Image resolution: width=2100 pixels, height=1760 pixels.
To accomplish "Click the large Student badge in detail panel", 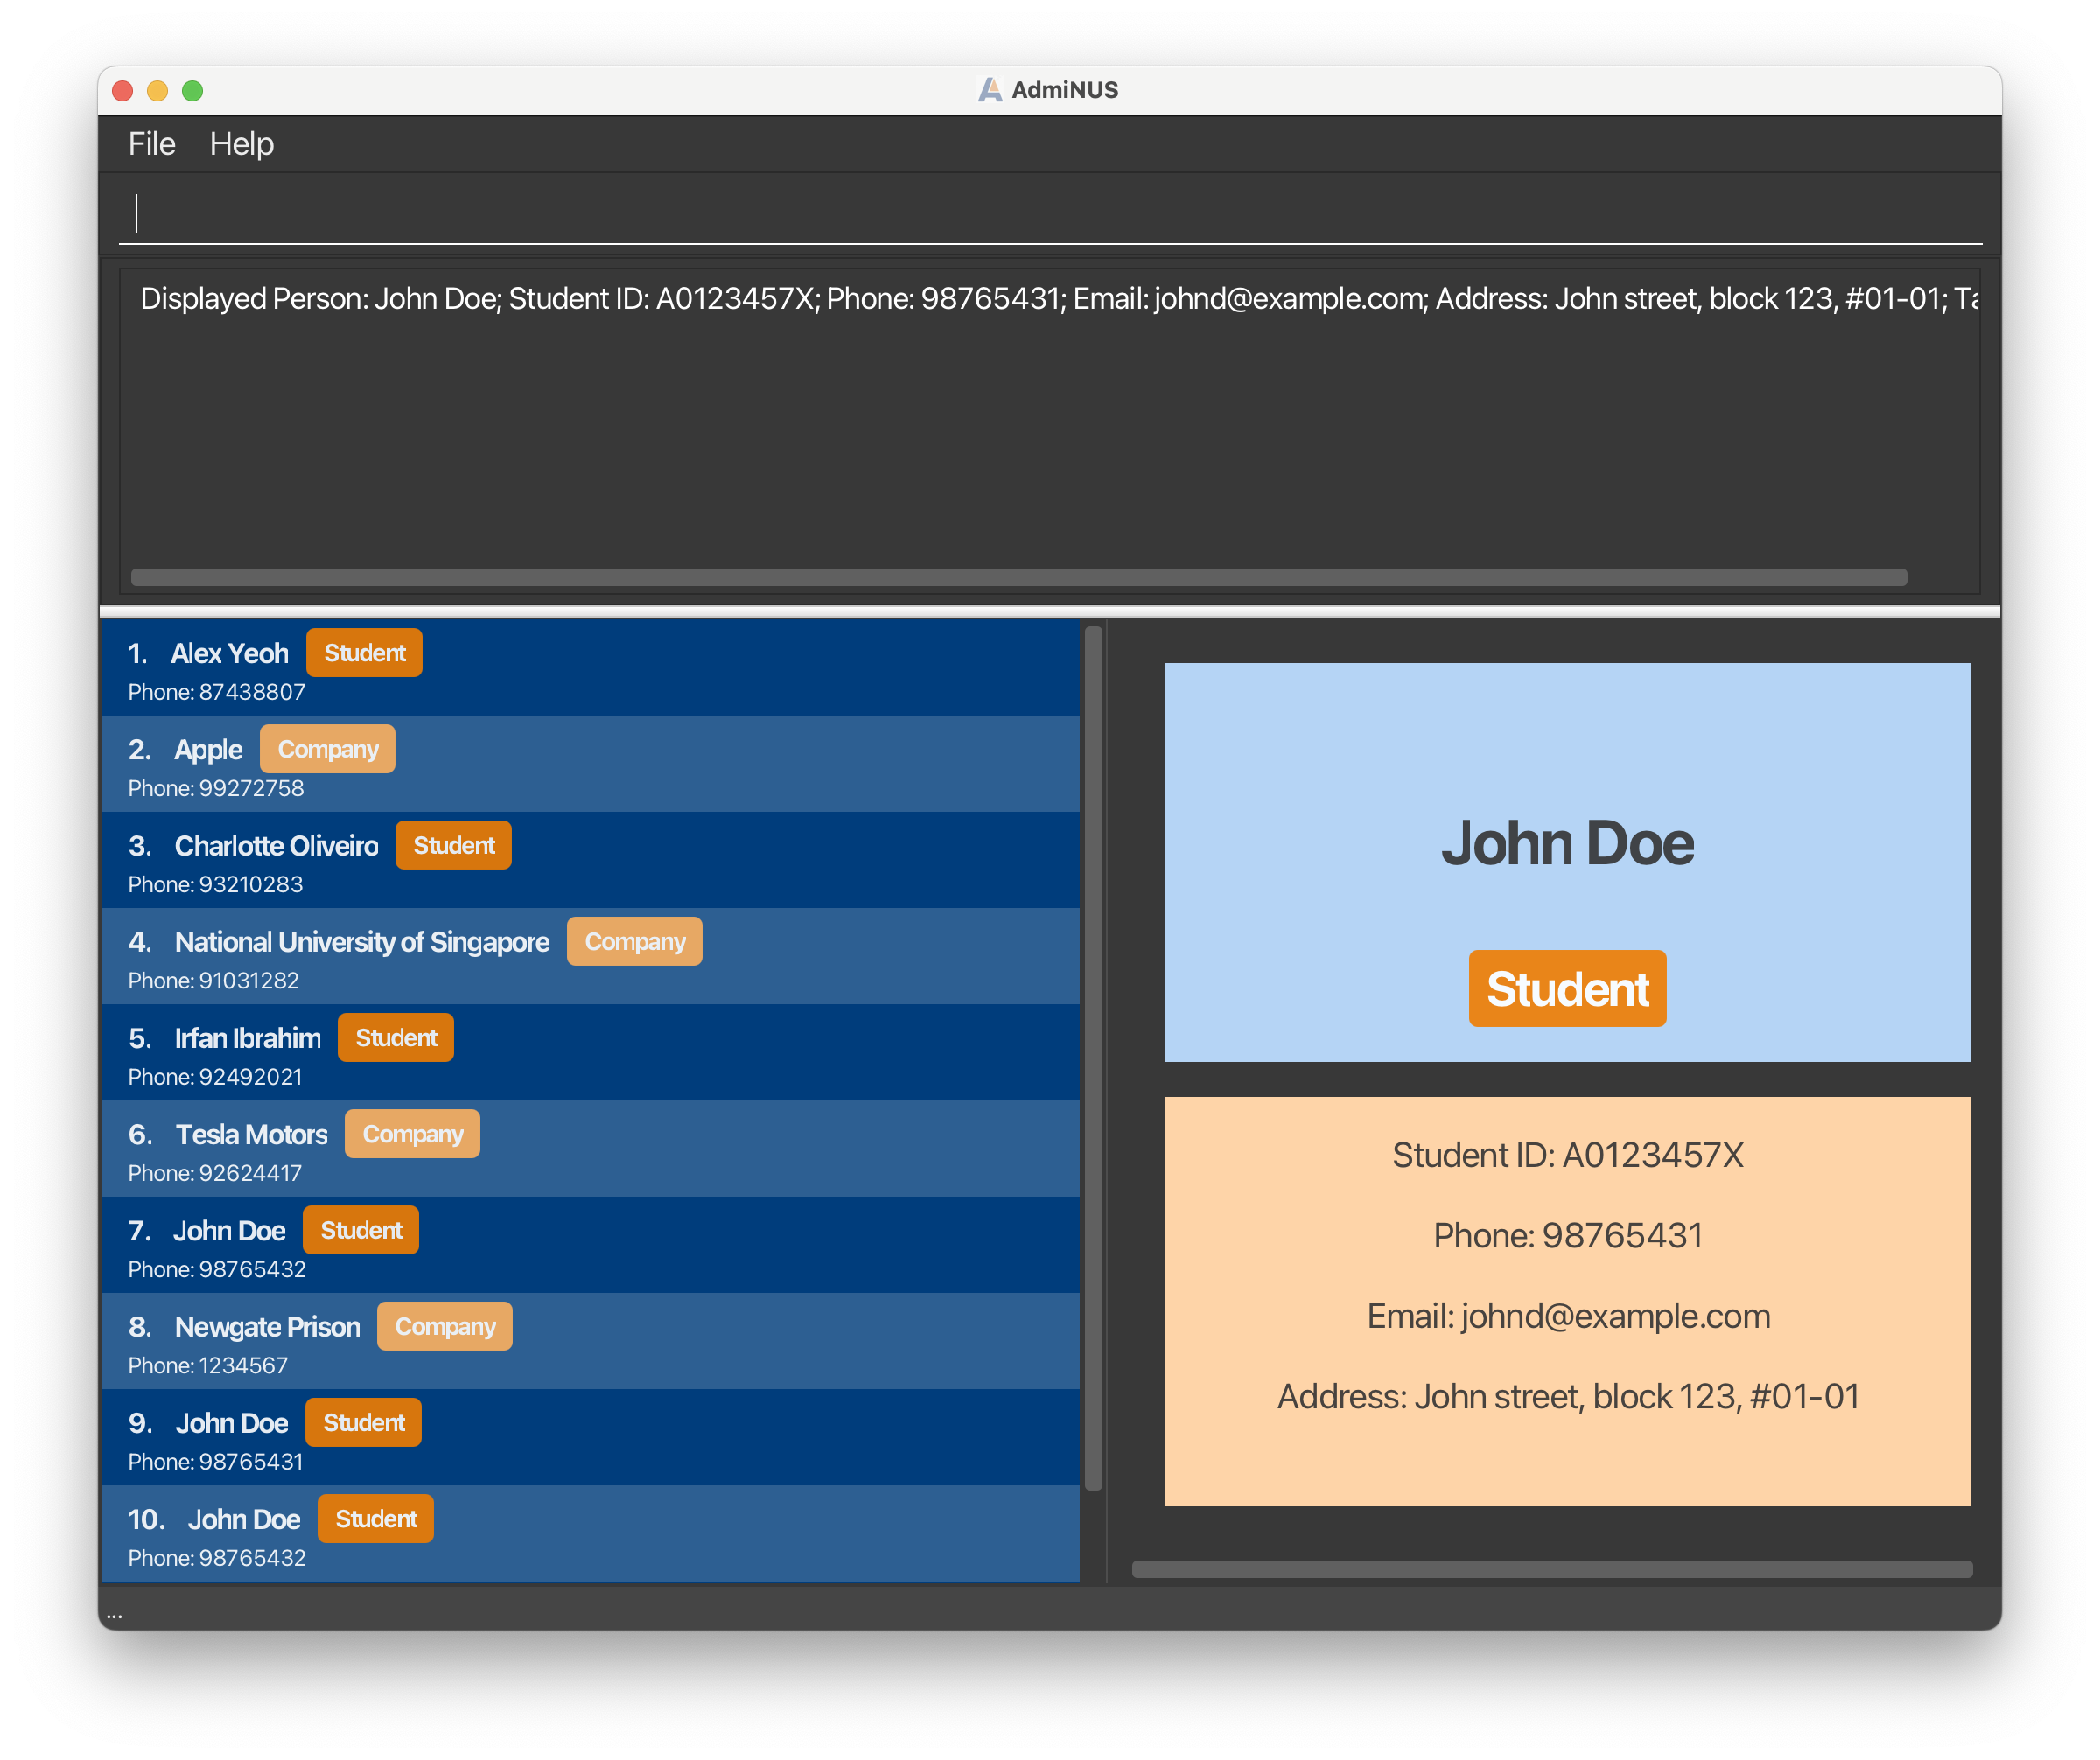I will (x=1566, y=988).
